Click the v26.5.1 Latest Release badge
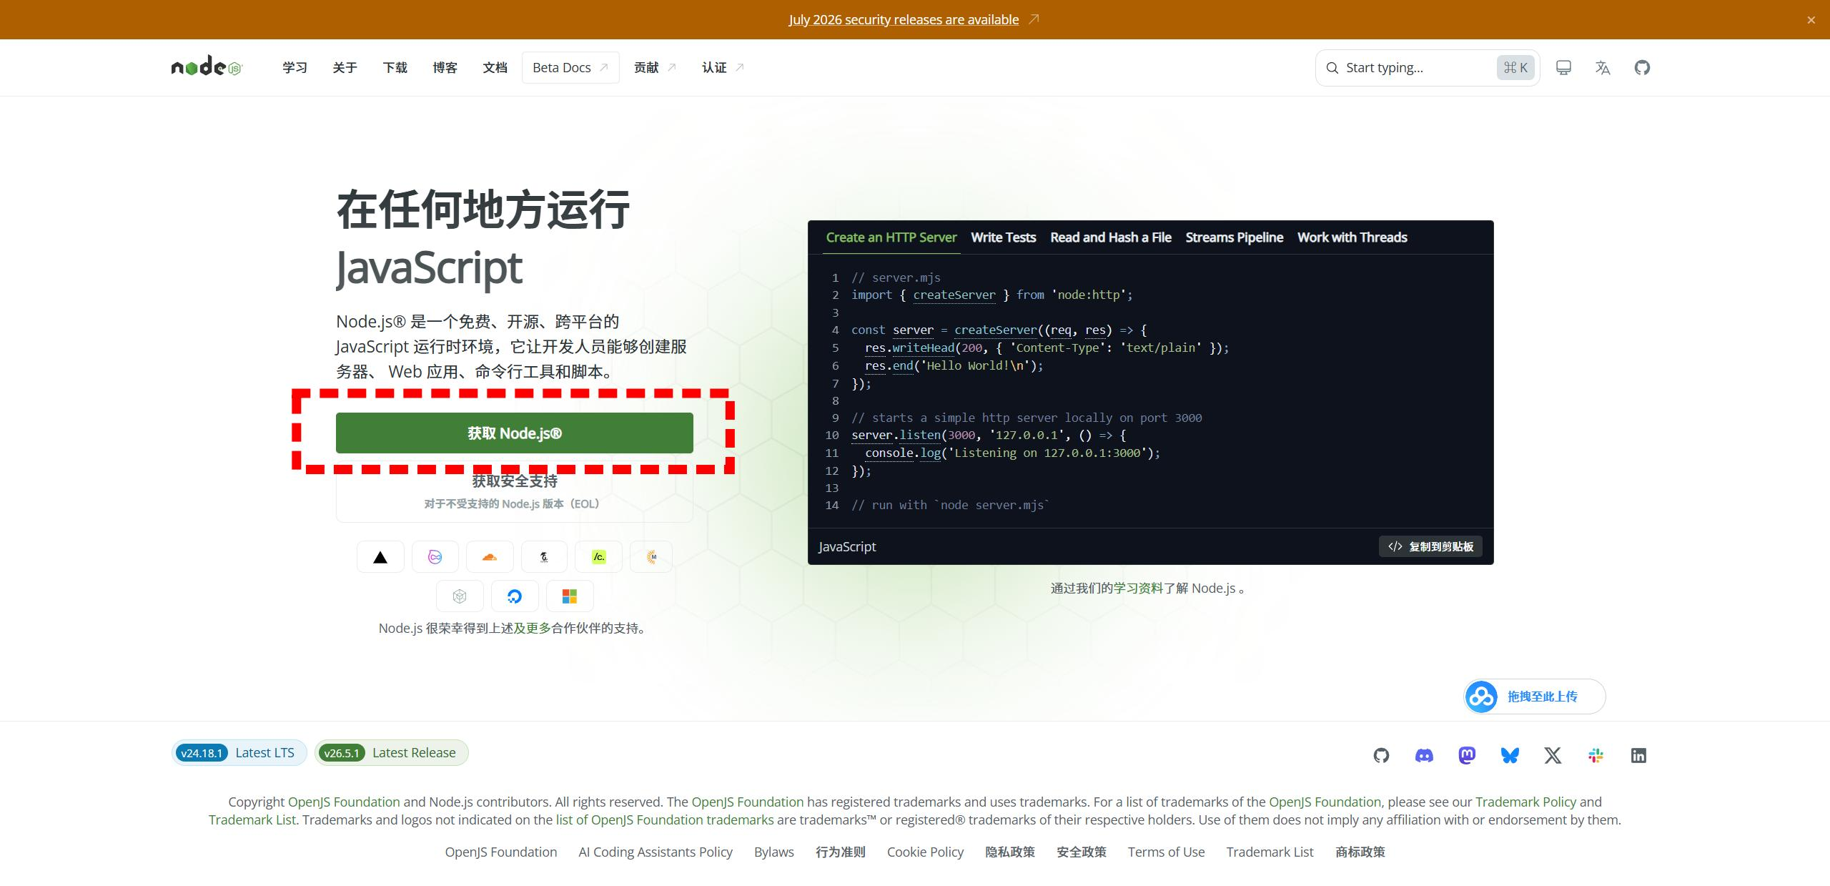 (x=391, y=752)
